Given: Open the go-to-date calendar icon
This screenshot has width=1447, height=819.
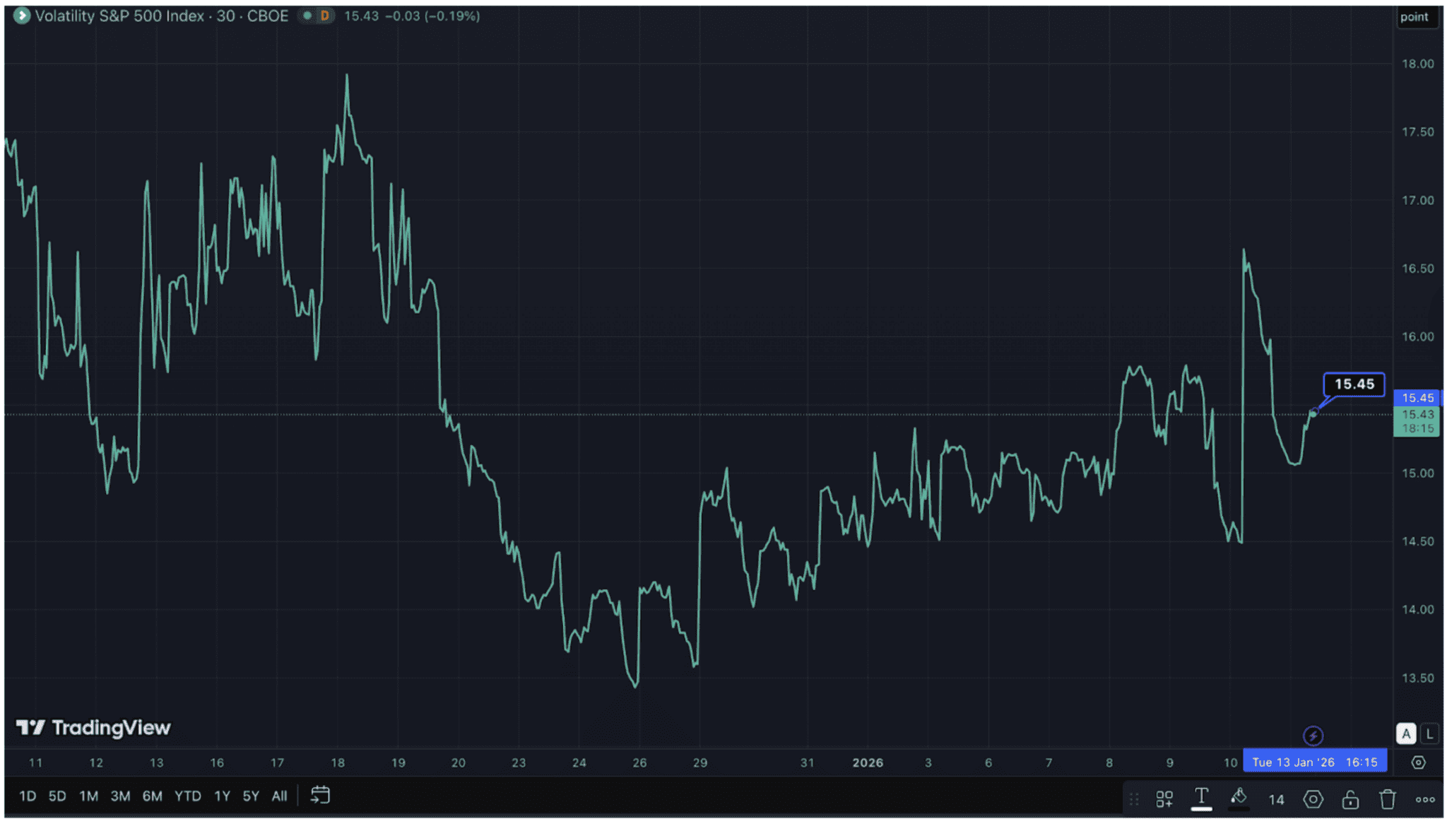Looking at the screenshot, I should coord(320,796).
